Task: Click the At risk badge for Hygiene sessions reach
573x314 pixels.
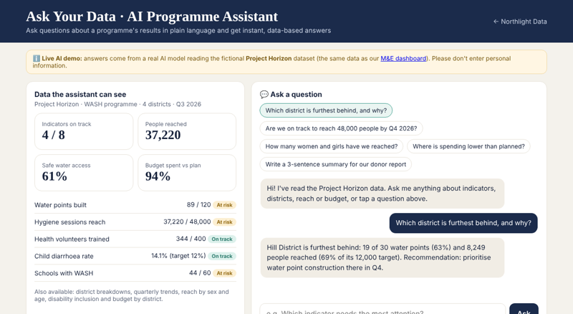Action: pos(224,222)
